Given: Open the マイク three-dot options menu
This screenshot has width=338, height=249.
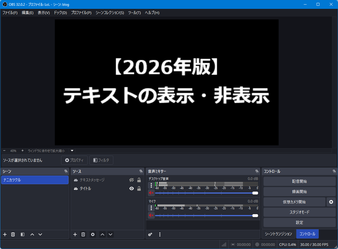Looking at the screenshot, I should click(151, 208).
